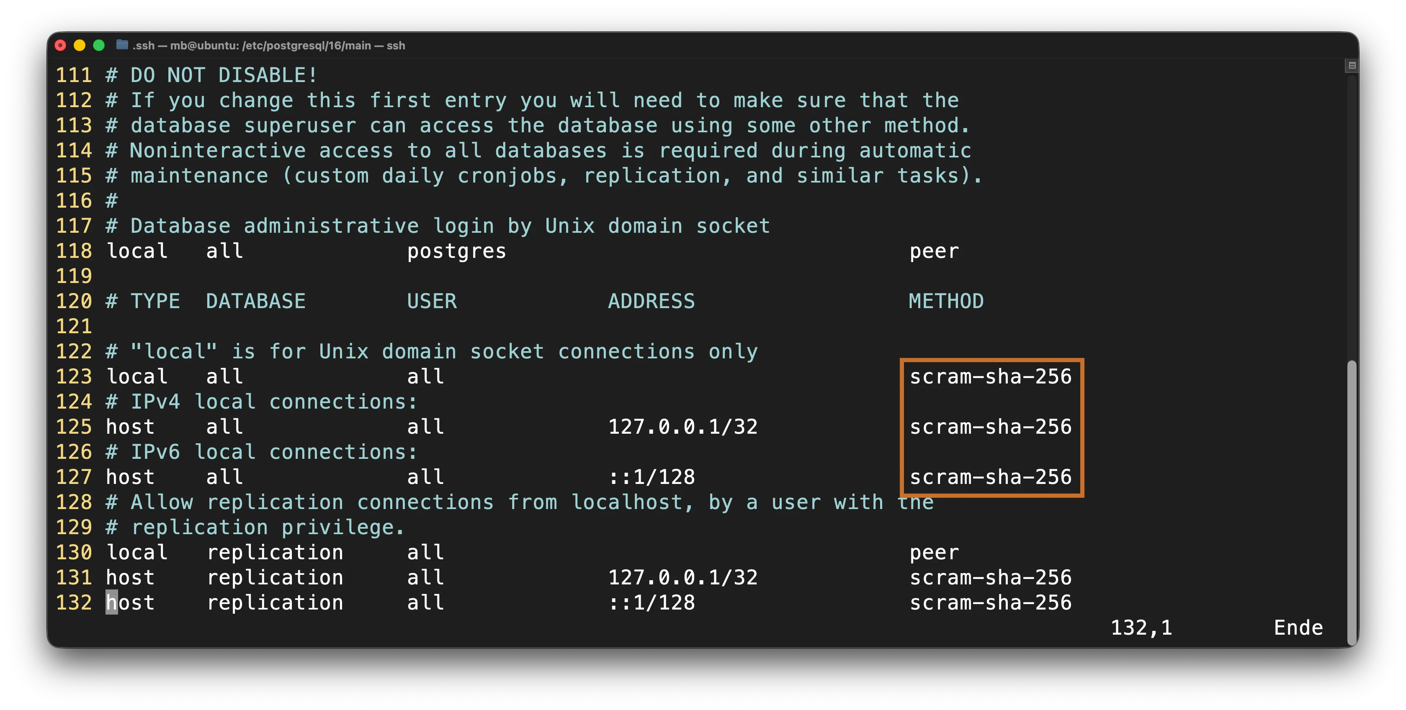Click the IPv6 address ::1/128 on line 127
The image size is (1406, 710).
tap(653, 476)
